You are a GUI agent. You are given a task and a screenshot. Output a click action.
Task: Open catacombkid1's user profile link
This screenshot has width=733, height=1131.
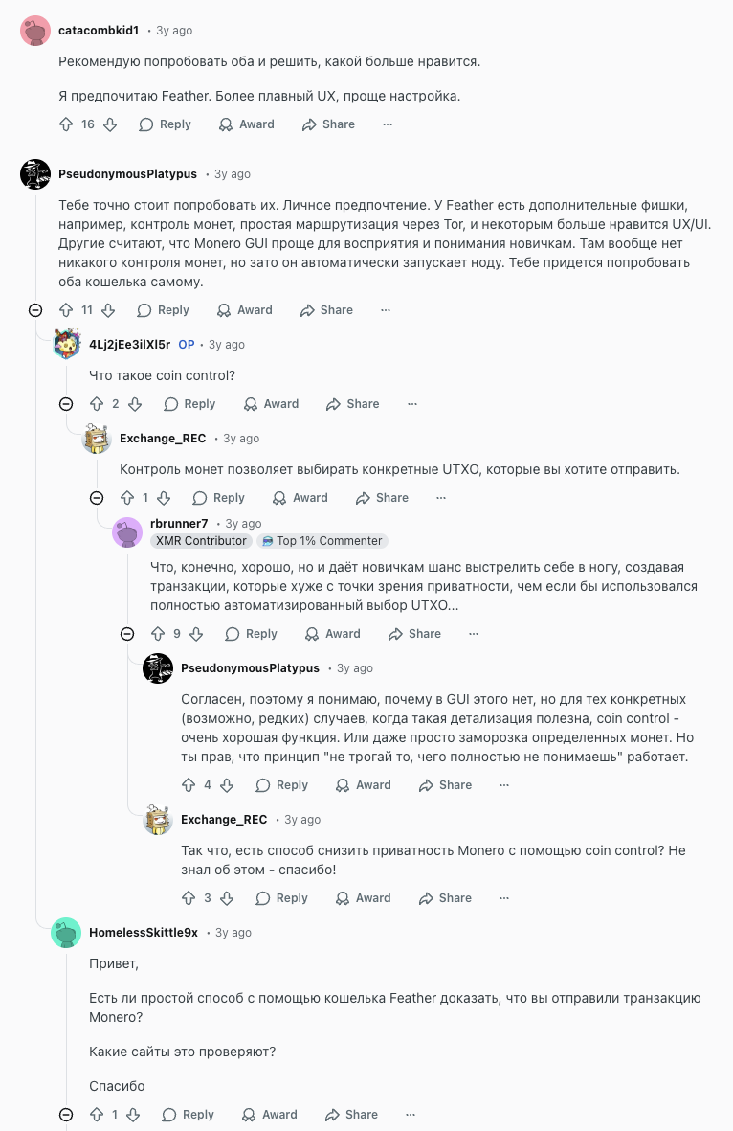click(x=98, y=31)
